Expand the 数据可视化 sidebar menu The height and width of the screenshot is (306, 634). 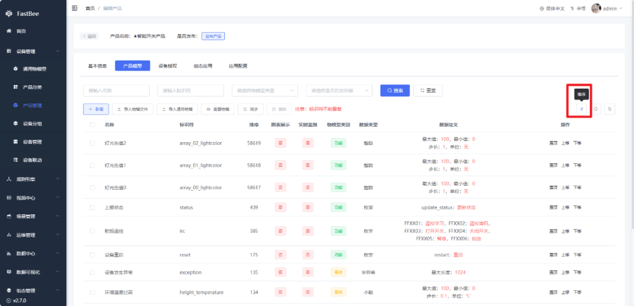(33, 272)
